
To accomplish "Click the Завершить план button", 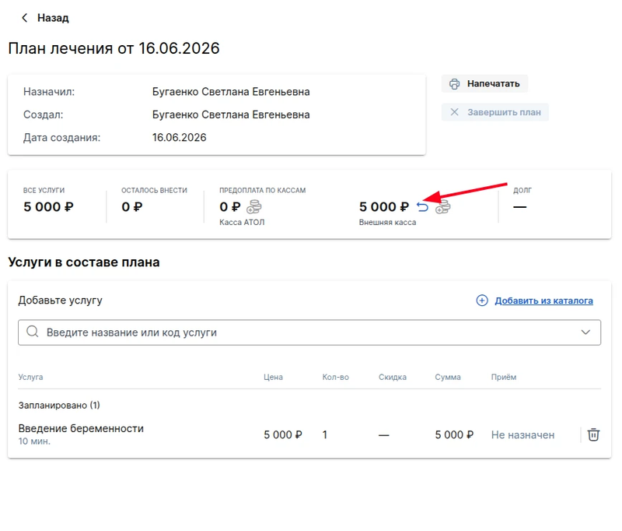I will [495, 112].
